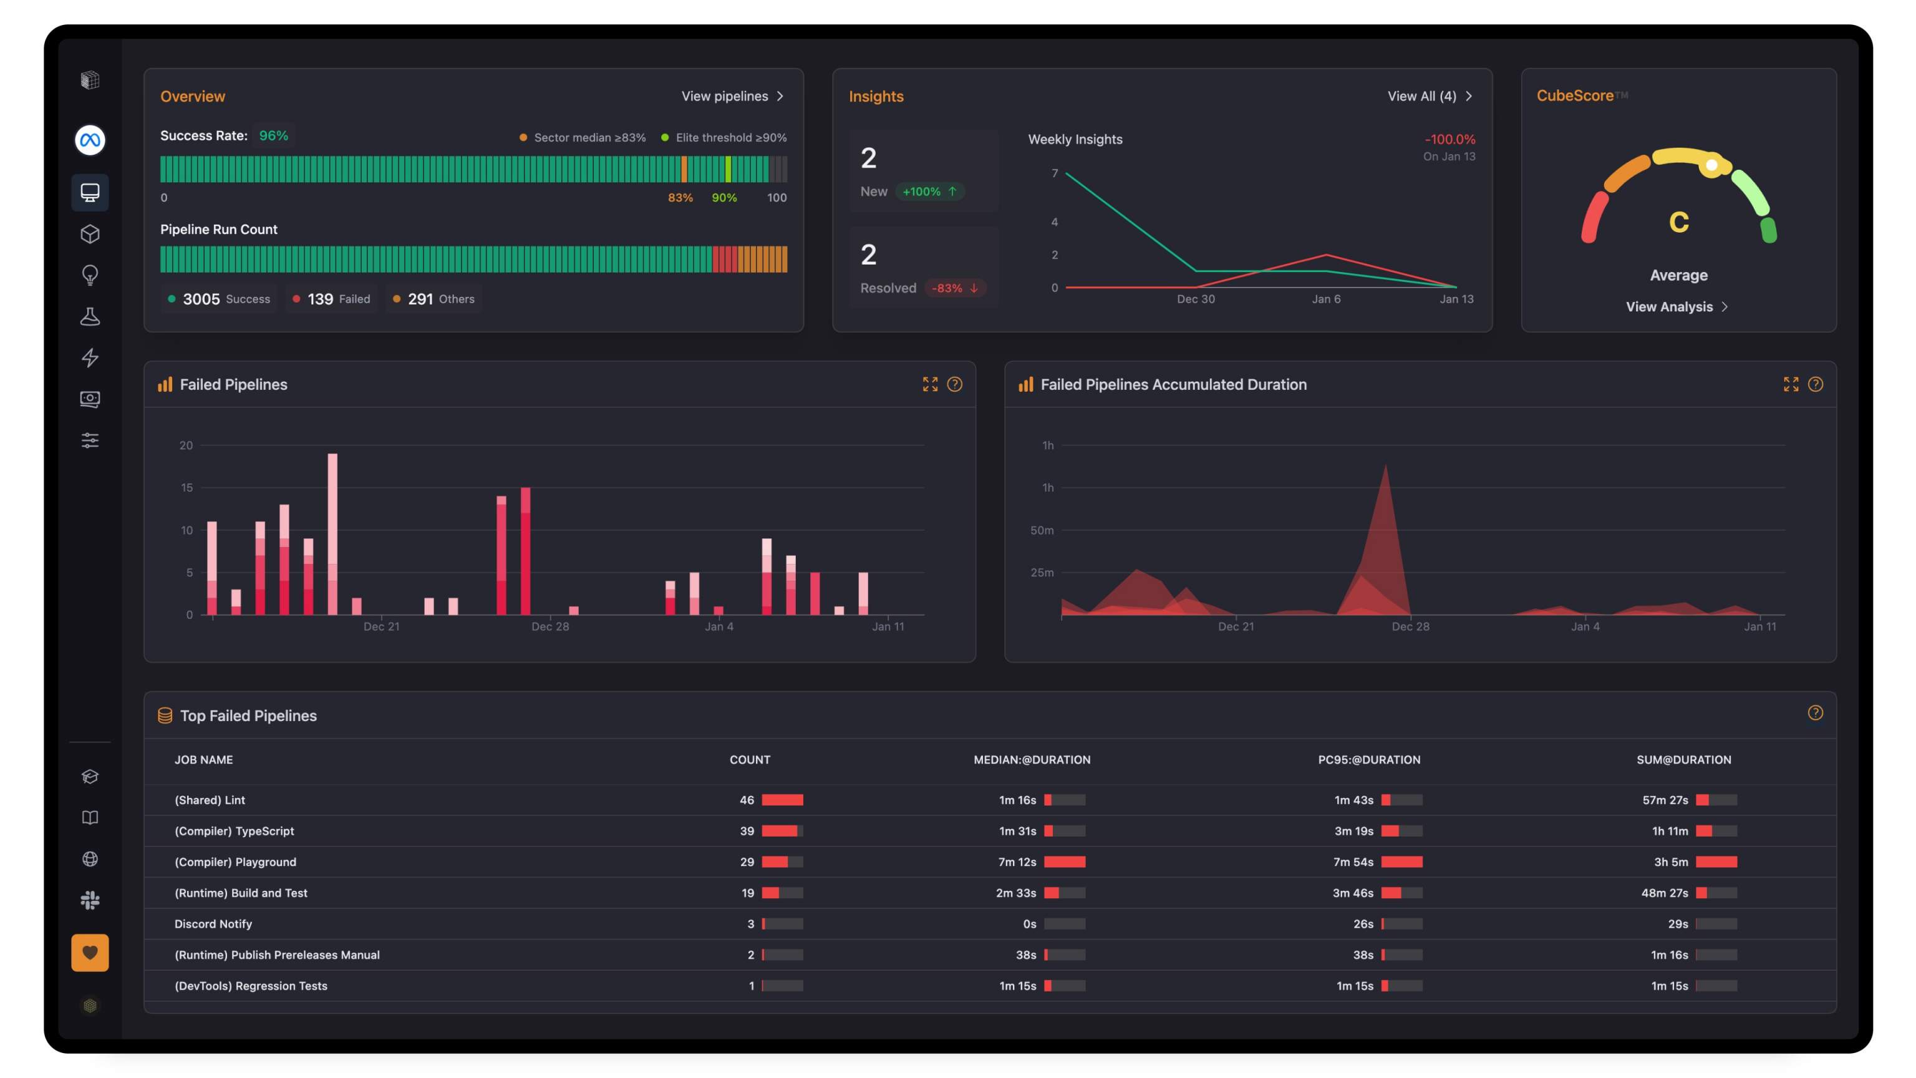Select the globe/network icon in sidebar
1916x1078 pixels.
(89, 860)
